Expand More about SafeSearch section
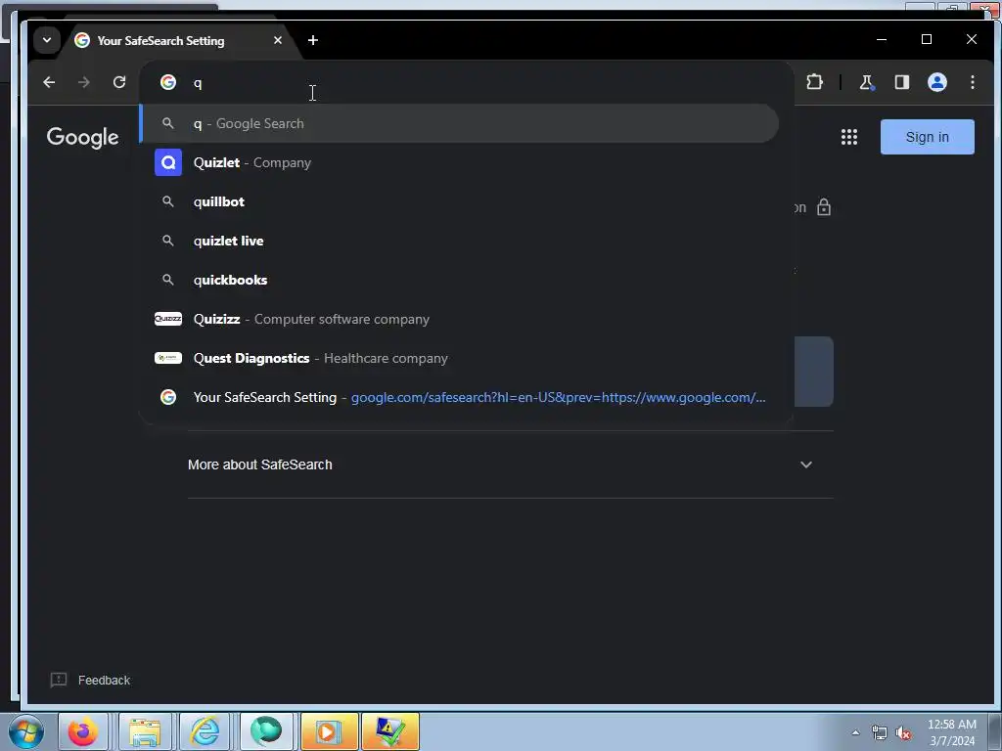This screenshot has width=1002, height=751. coord(510,464)
